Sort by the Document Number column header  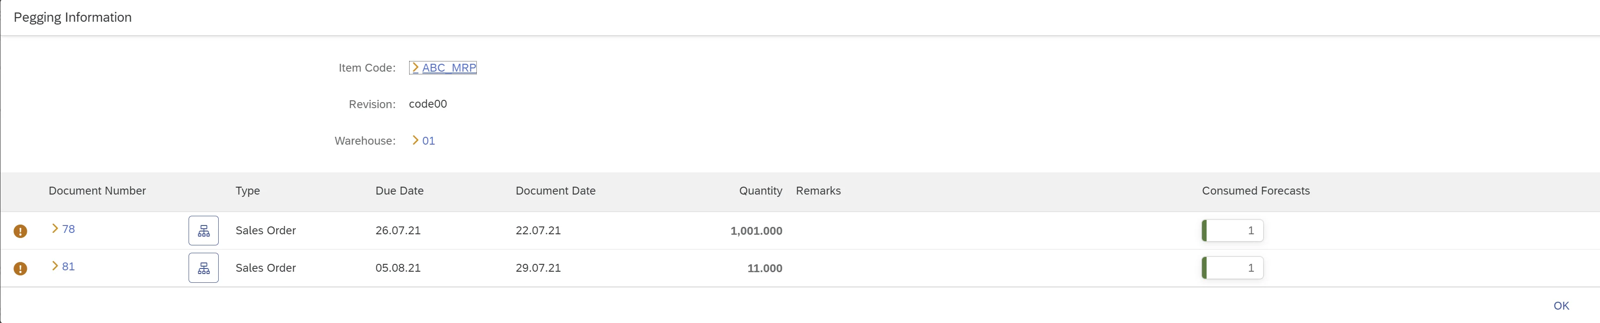97,191
